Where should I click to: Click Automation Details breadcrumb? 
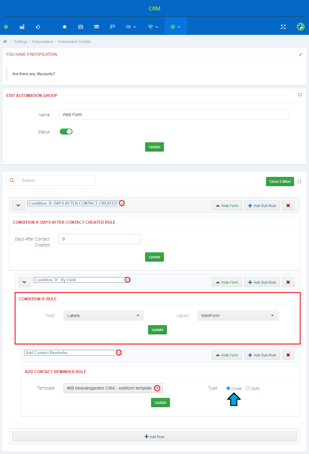[x=74, y=41]
